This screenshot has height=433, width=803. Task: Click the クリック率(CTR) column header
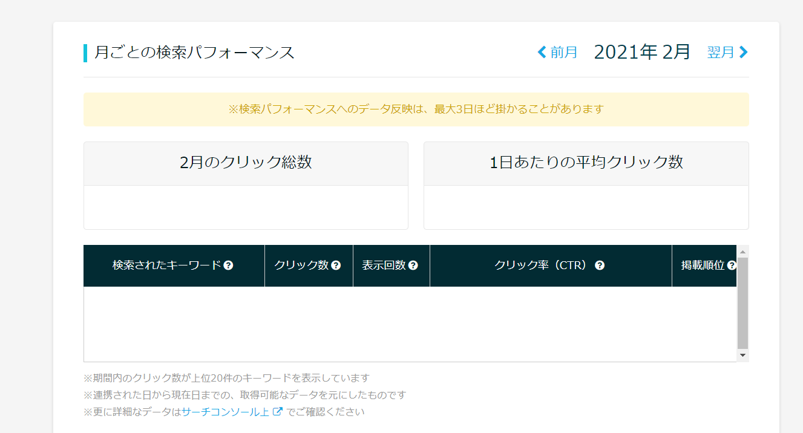551,265
